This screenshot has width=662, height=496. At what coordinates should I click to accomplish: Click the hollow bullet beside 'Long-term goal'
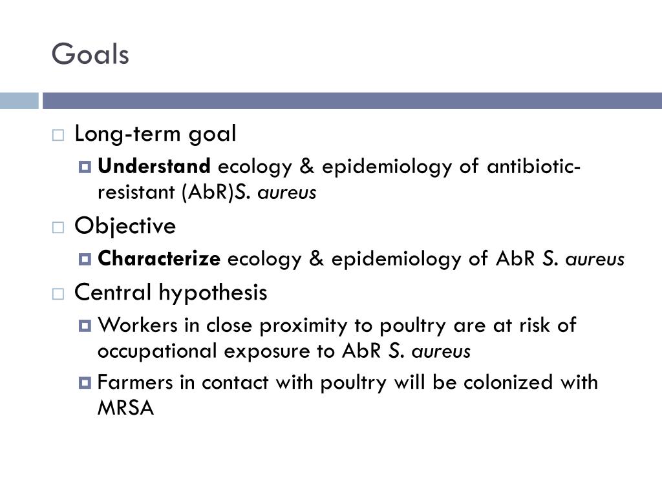(x=58, y=136)
